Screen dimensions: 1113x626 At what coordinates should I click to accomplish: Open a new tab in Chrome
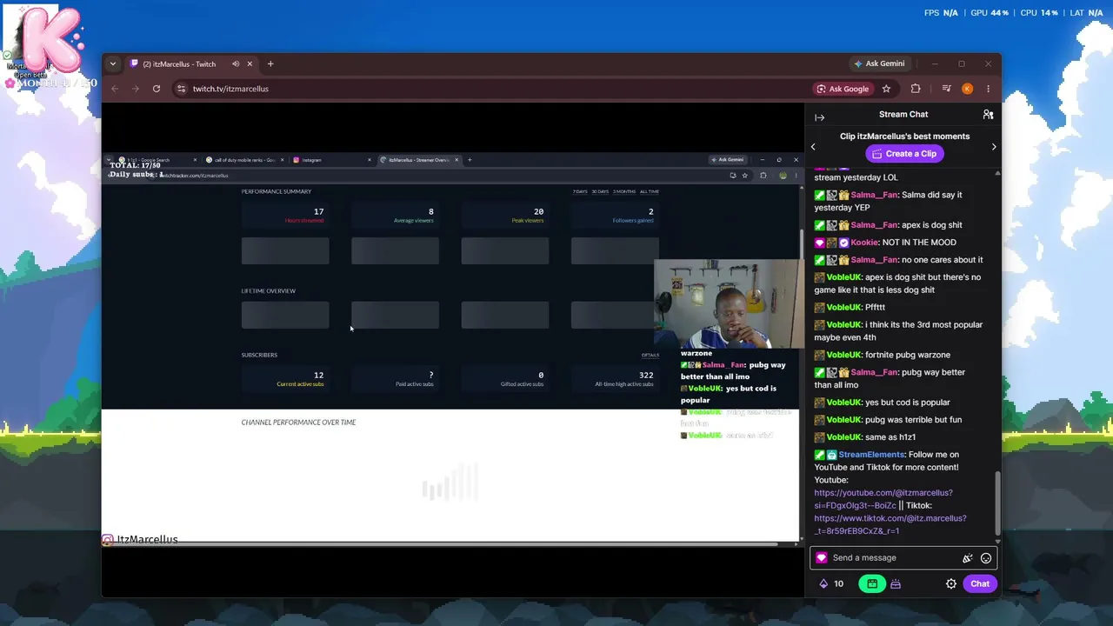(270, 63)
